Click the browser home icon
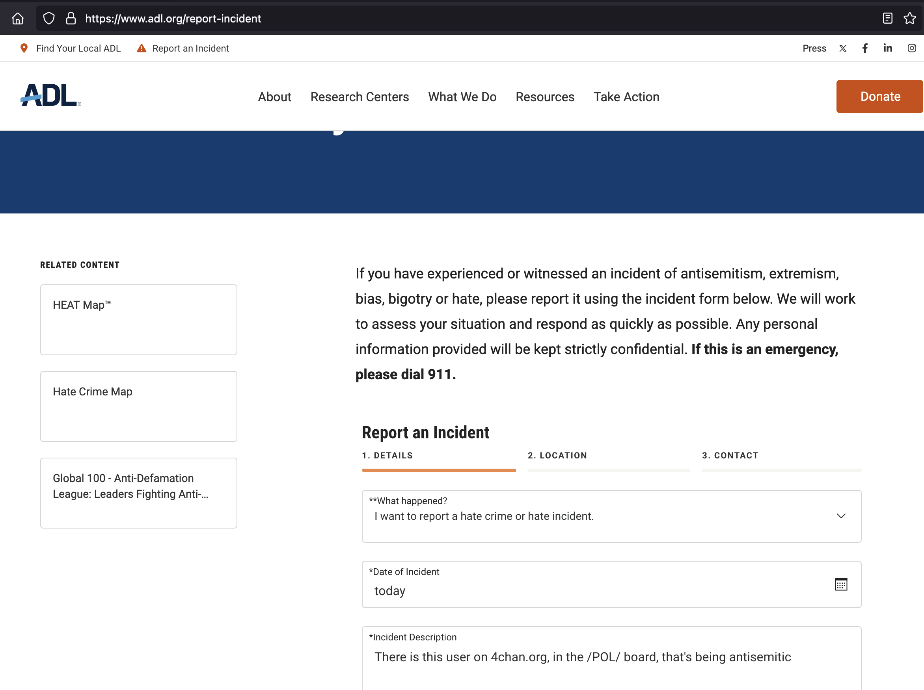Image resolution: width=924 pixels, height=690 pixels. tap(18, 19)
